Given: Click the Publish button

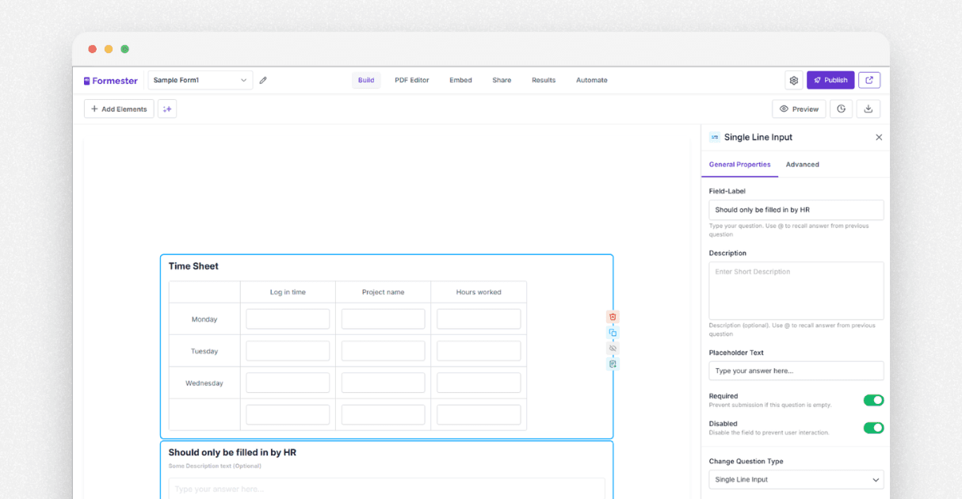Looking at the screenshot, I should 830,80.
